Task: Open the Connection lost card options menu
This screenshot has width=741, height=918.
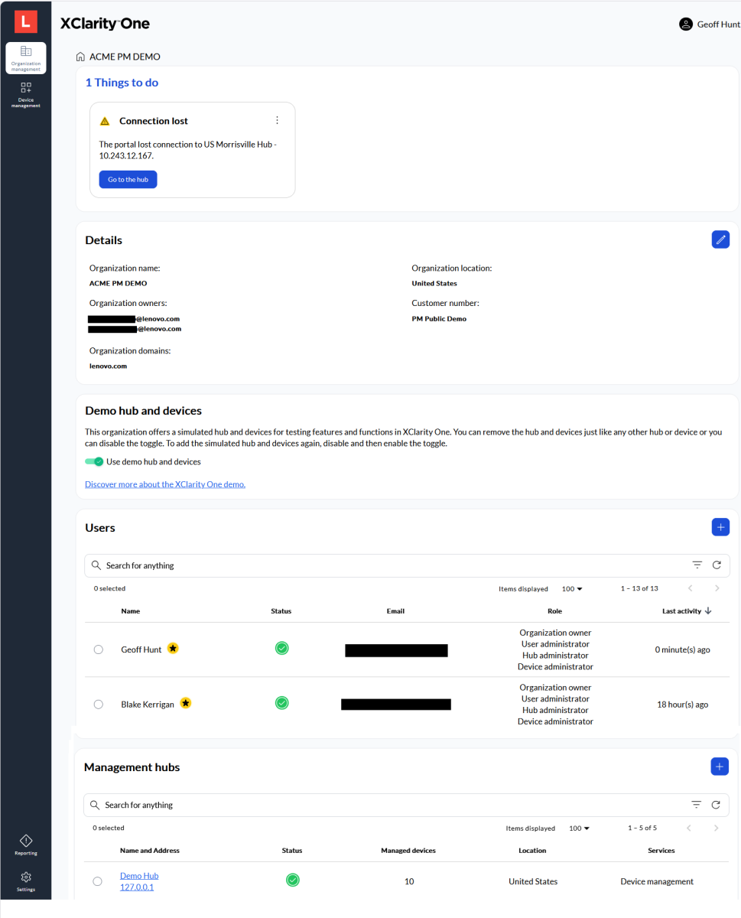Action: point(277,120)
